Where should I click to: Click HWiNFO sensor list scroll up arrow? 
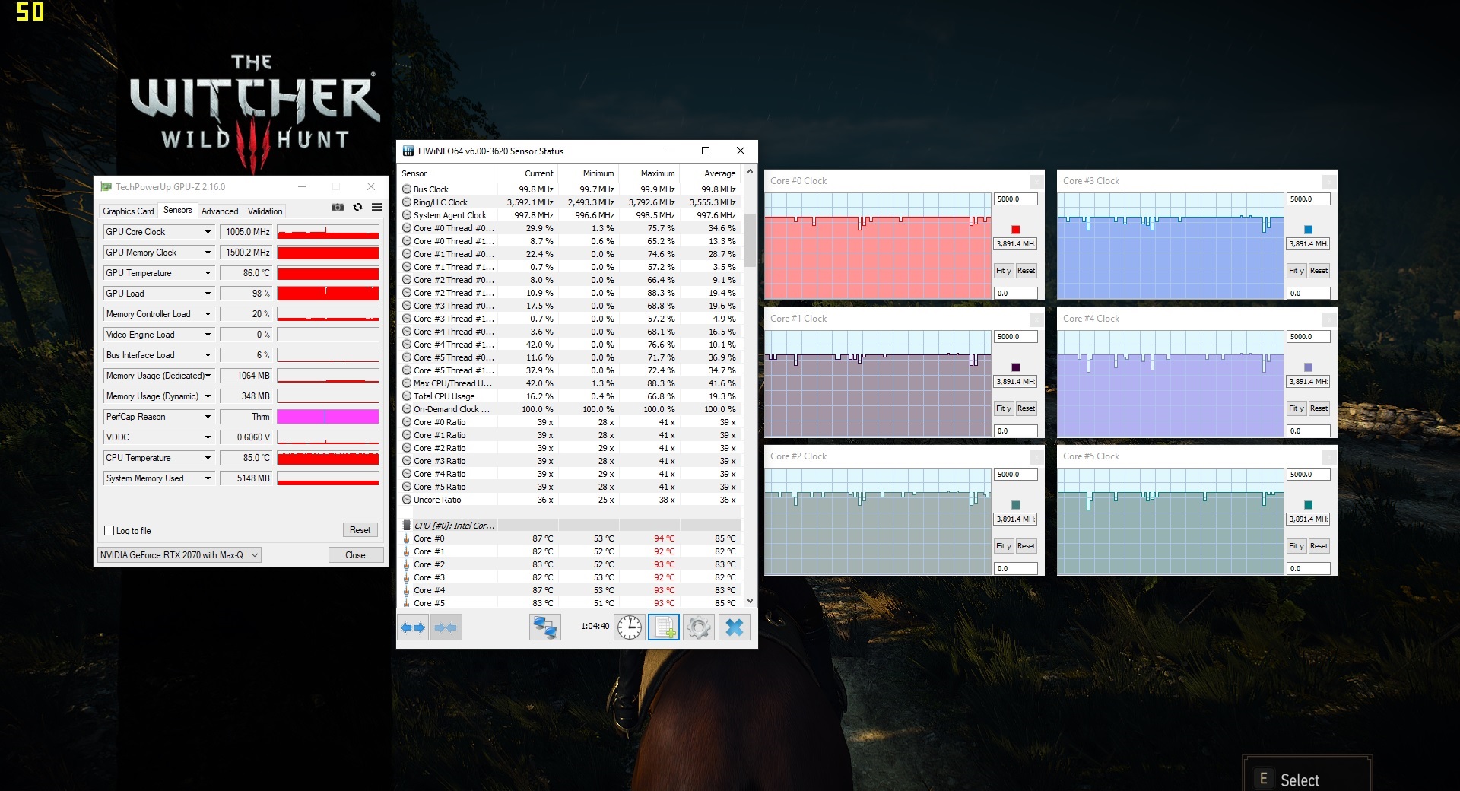(751, 172)
